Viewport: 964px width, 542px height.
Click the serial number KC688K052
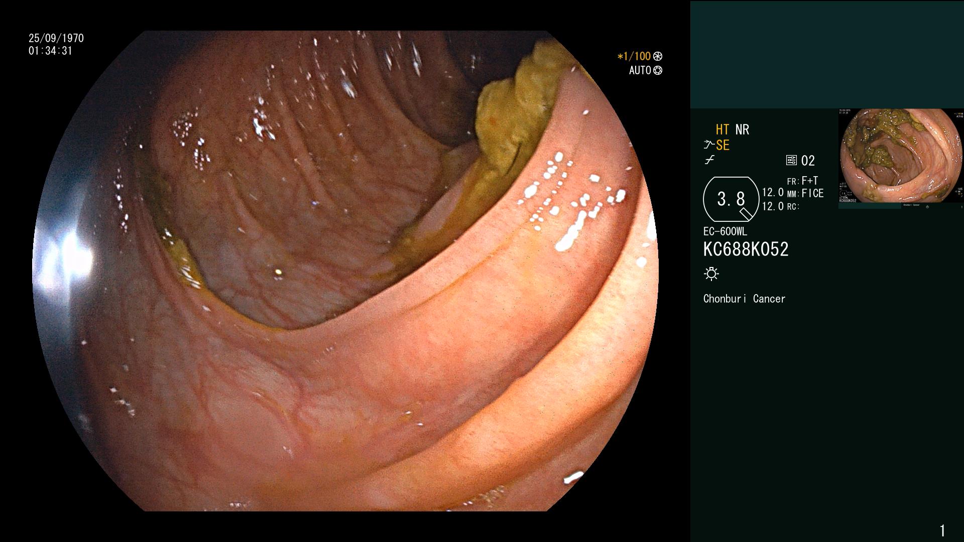[x=746, y=249]
